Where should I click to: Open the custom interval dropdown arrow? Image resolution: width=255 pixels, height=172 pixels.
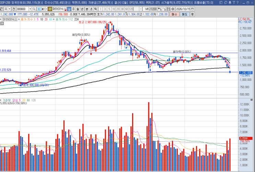click(141, 9)
